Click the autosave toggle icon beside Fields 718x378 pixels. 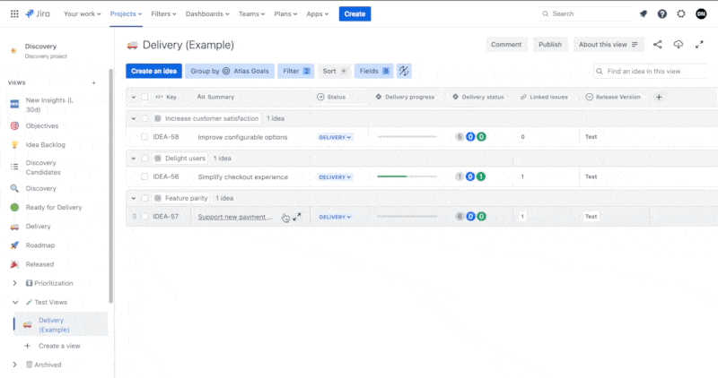(404, 71)
